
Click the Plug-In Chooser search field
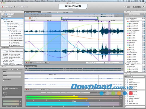(x=135, y=107)
